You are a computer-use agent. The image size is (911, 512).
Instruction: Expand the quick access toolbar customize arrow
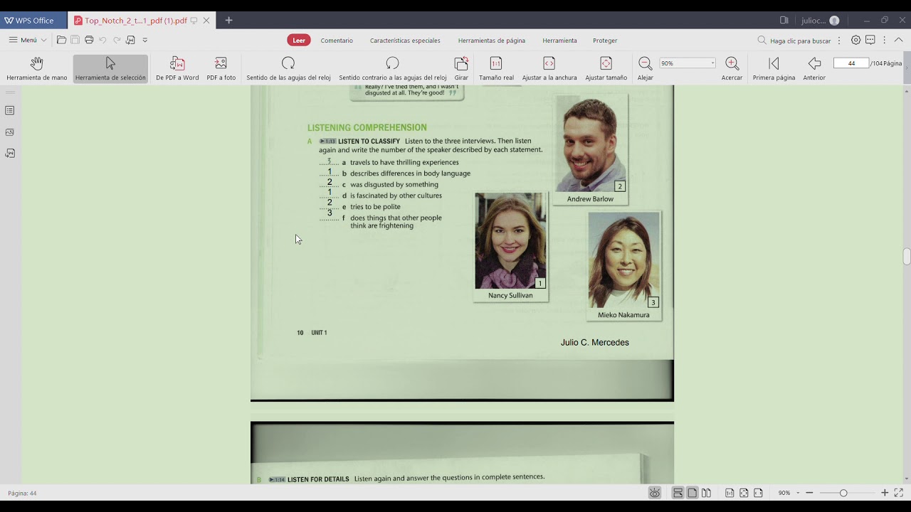pyautogui.click(x=145, y=40)
